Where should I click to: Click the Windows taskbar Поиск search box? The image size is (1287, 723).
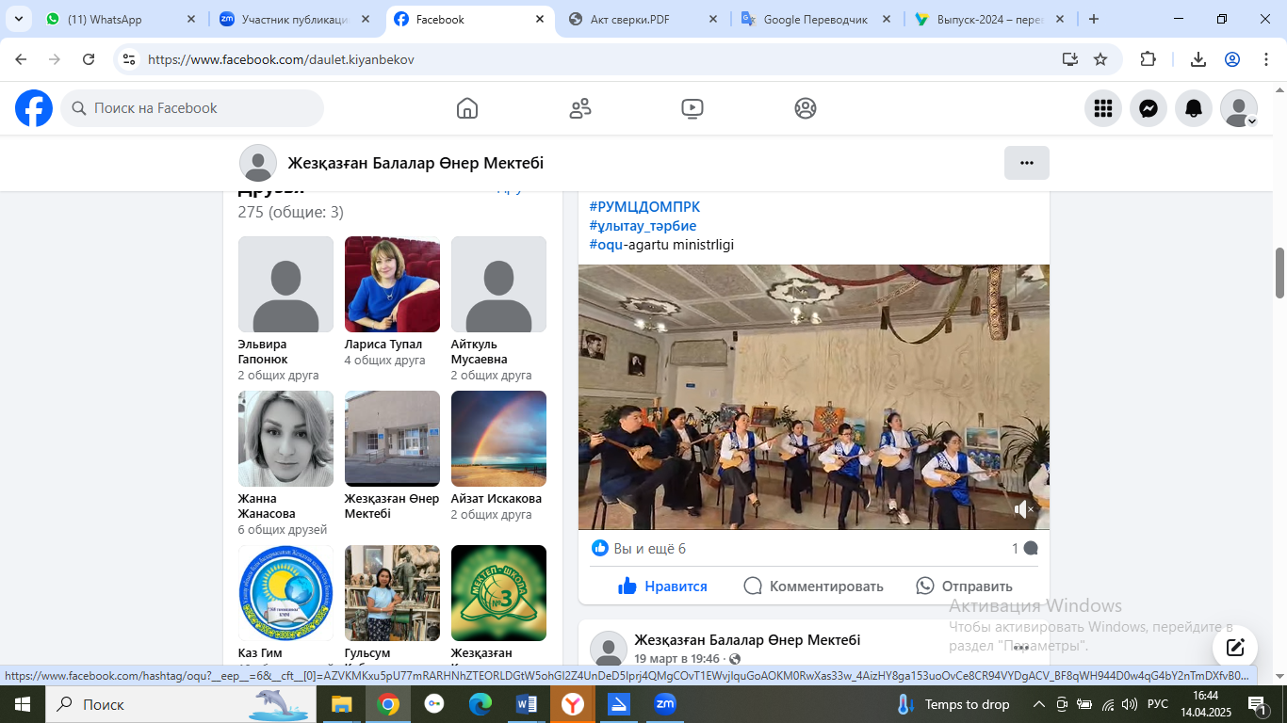pyautogui.click(x=182, y=704)
